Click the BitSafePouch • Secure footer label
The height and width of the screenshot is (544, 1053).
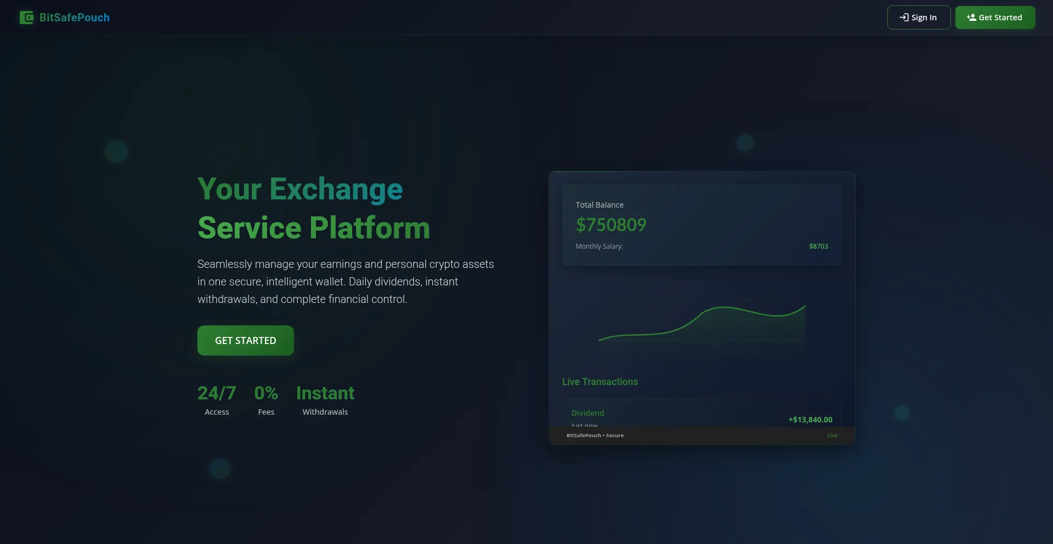[x=595, y=436]
